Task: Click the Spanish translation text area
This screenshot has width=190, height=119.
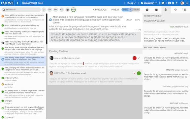Action: coord(95,37)
